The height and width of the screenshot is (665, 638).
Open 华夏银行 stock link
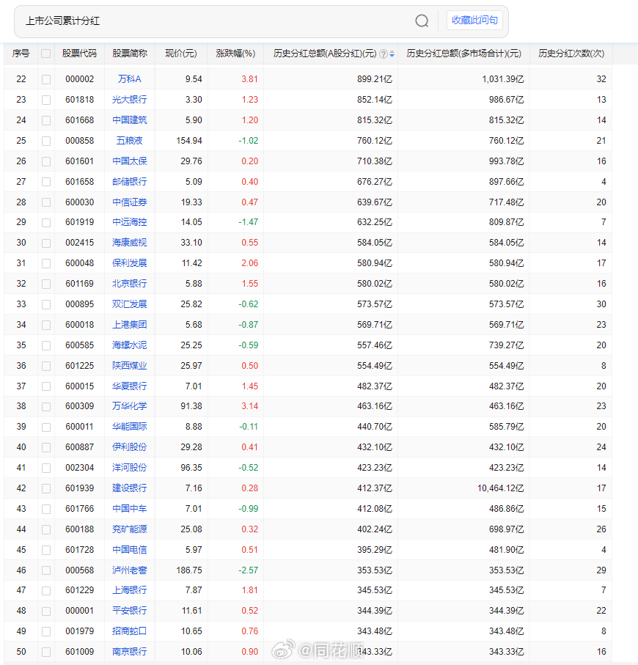coord(129,386)
